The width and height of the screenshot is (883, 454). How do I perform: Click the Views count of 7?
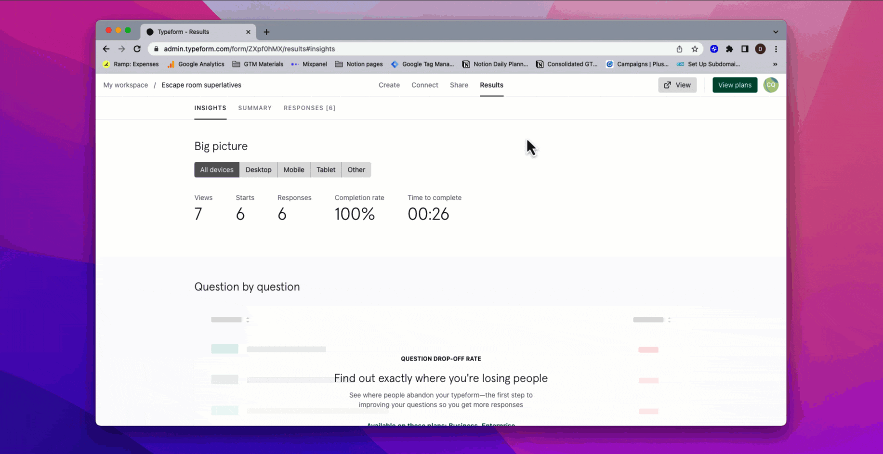[198, 214]
